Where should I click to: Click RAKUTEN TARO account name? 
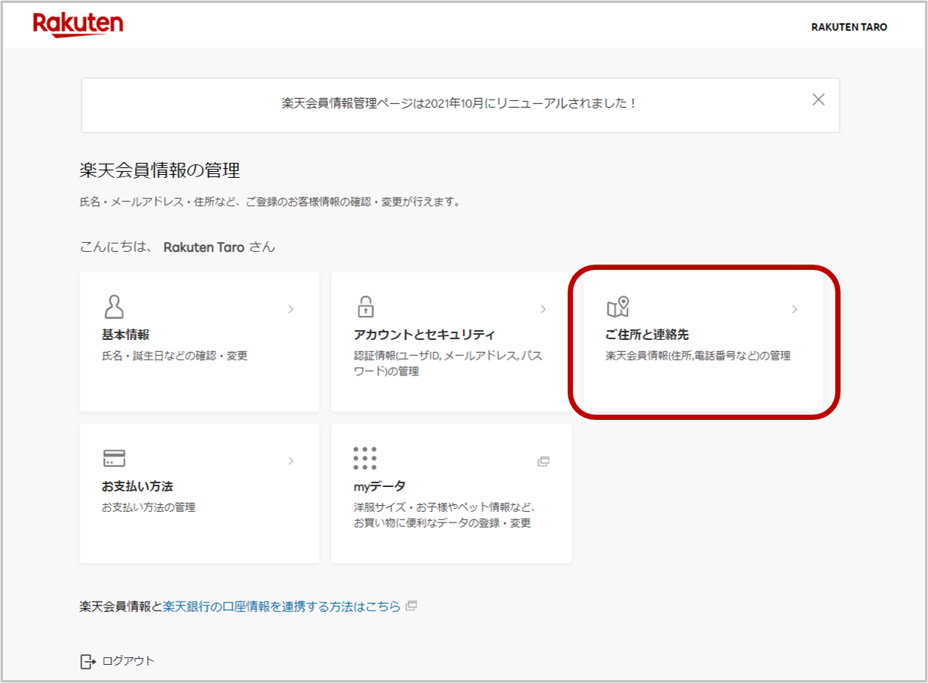(848, 27)
